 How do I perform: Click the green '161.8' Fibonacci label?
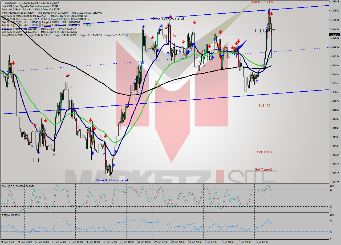point(87,25)
